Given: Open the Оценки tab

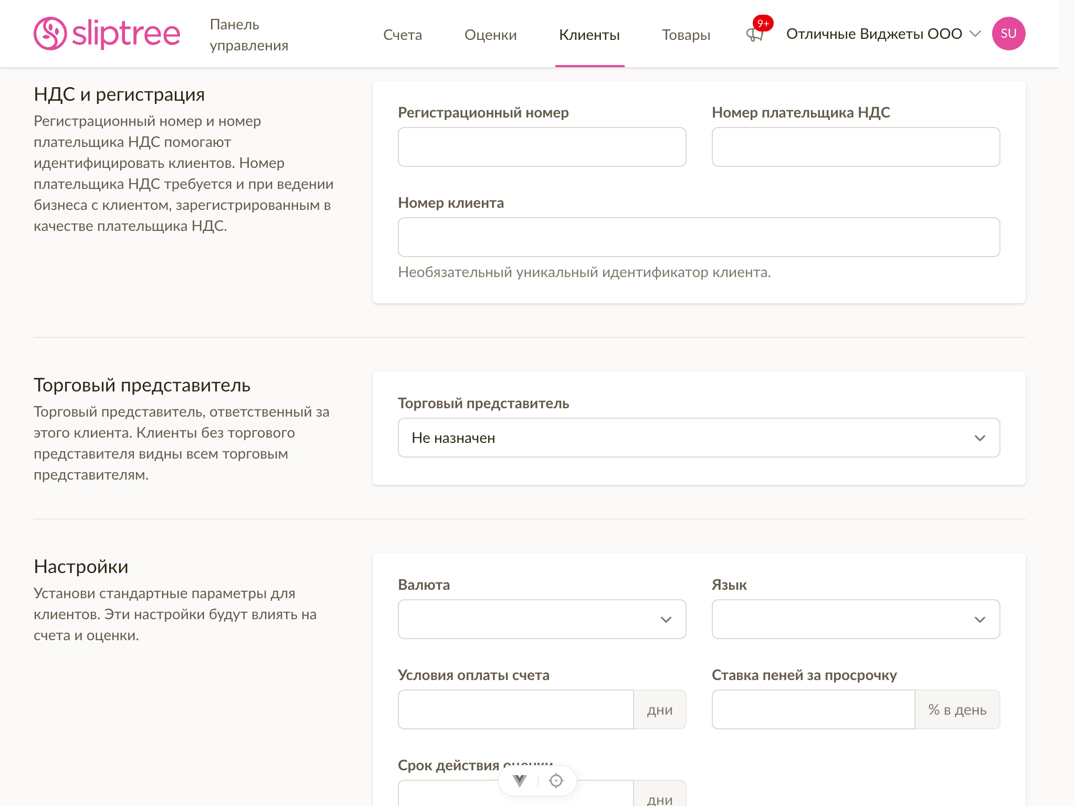Looking at the screenshot, I should pyautogui.click(x=490, y=35).
